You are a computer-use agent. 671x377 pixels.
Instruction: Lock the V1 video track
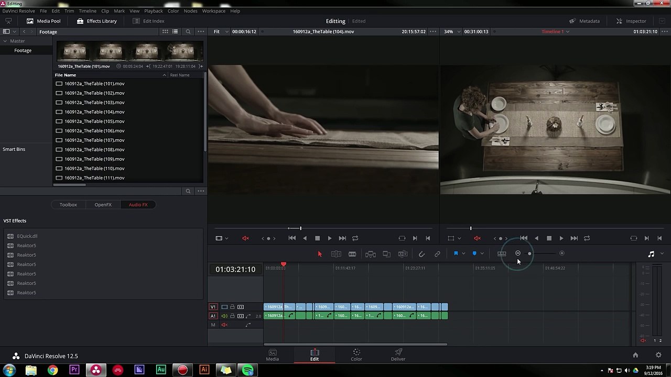[x=232, y=307]
